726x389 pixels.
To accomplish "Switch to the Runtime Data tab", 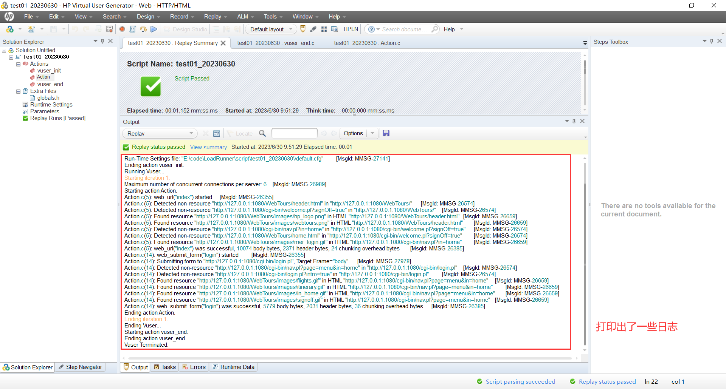I will [233, 367].
